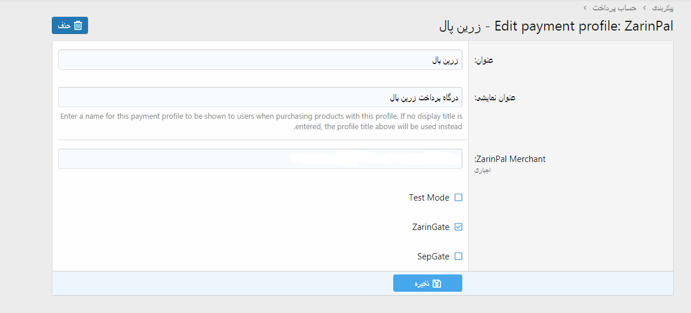Click the ZarinGate label text
Screen dimensions: 691x313
click(x=431, y=227)
